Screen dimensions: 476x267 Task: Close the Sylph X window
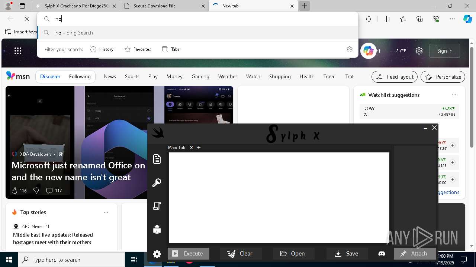coord(434,128)
